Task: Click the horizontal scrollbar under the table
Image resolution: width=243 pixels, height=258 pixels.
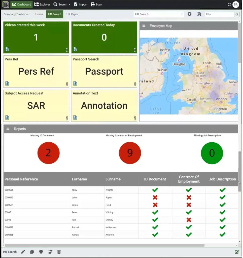Action: (x=105, y=245)
